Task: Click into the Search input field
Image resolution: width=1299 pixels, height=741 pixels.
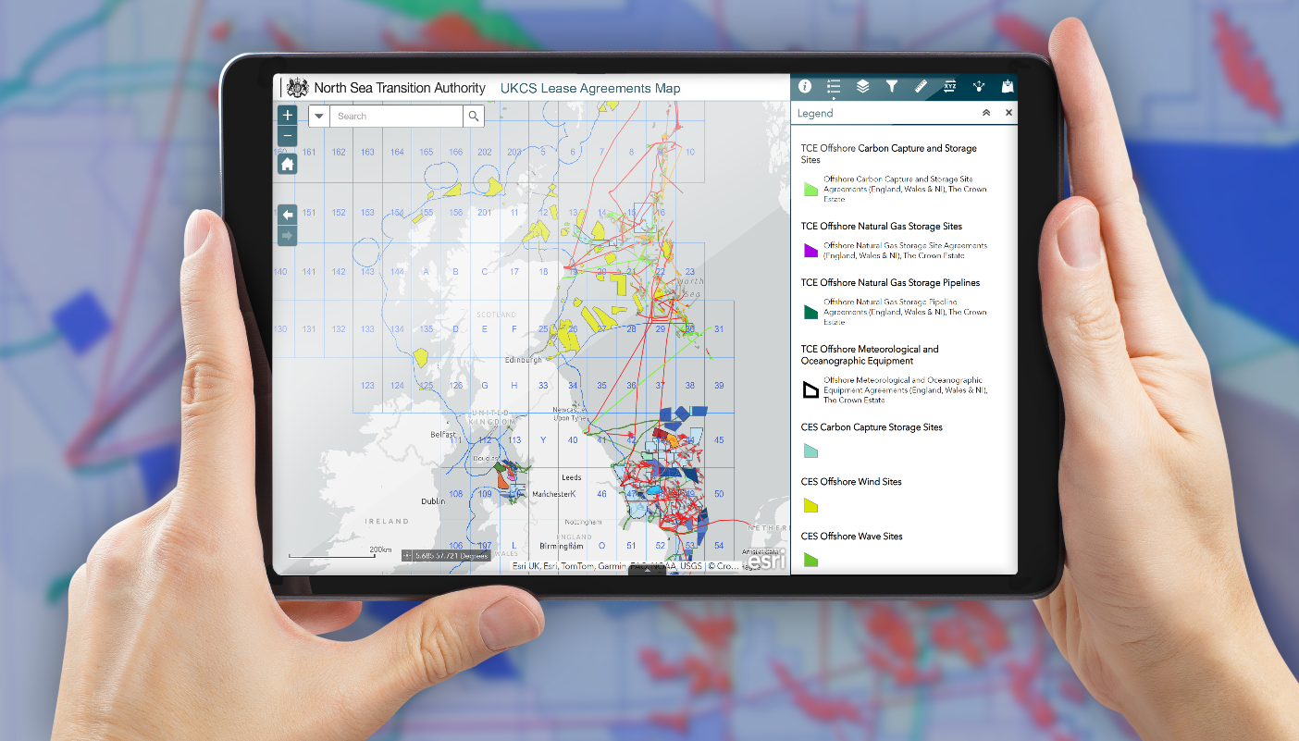Action: [396, 116]
